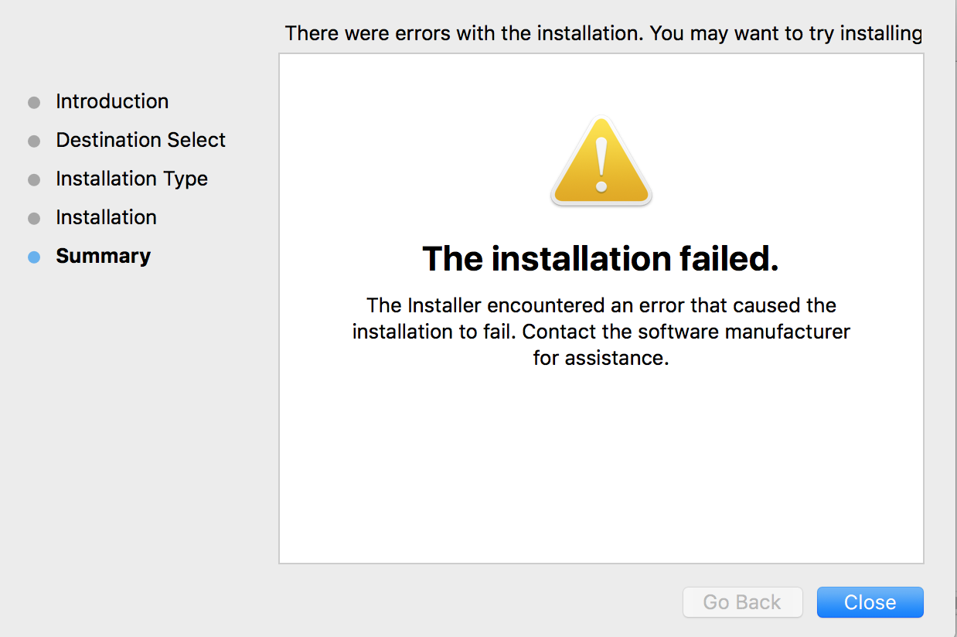Image resolution: width=957 pixels, height=637 pixels.
Task: Click the gray bullet beside Installation
Action: (34, 218)
